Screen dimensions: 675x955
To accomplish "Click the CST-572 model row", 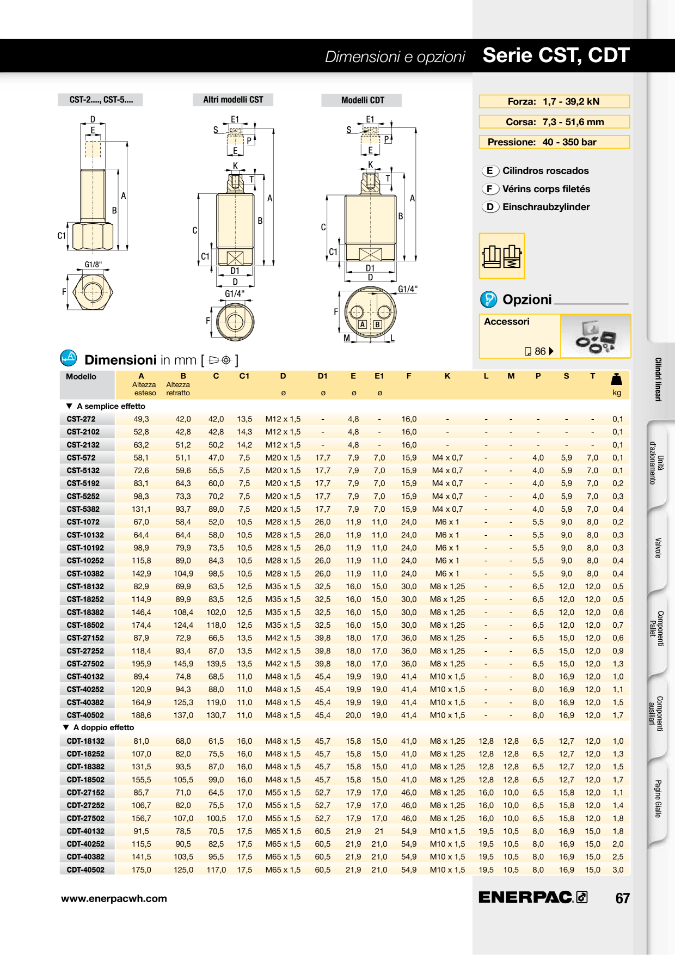I will 345,458.
